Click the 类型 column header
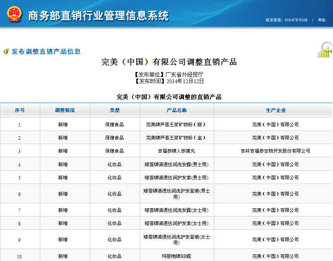Screen dimensions: 333x261 point(115,110)
